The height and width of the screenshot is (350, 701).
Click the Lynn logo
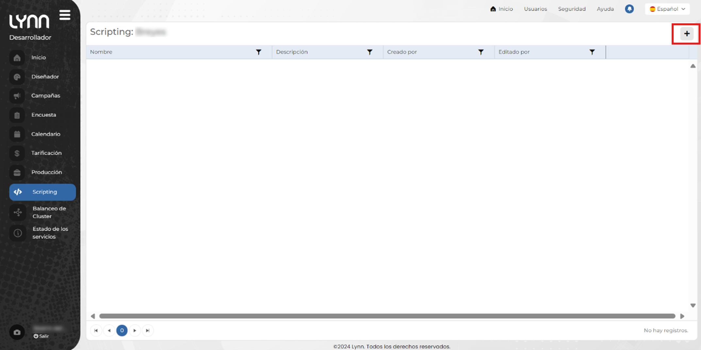point(29,21)
